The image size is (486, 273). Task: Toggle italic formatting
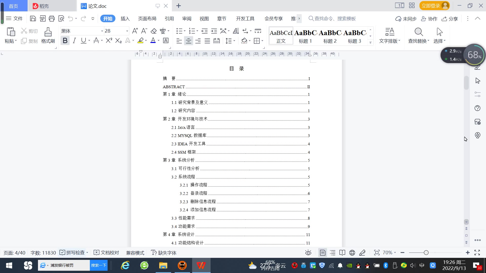coord(74,41)
